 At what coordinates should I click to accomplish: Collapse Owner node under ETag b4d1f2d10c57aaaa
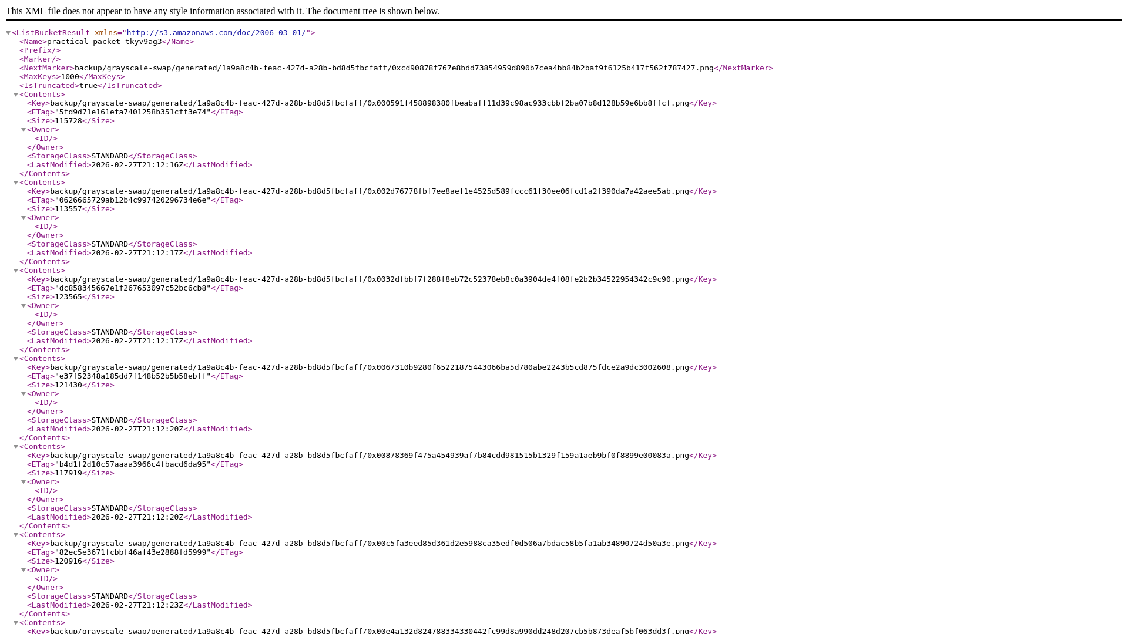[23, 482]
